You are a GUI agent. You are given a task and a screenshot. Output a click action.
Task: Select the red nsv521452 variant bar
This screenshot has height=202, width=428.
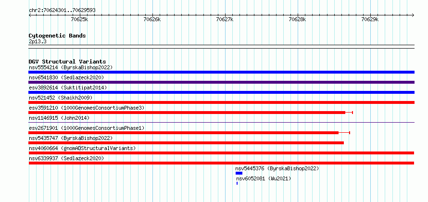[221, 102]
